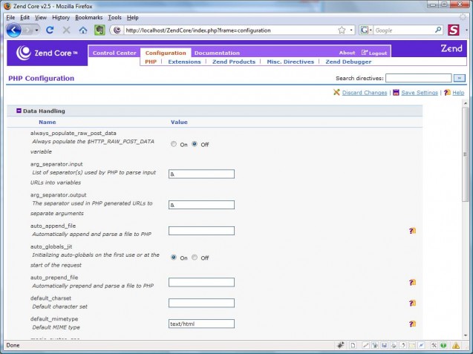Focus the Search directives input field
This screenshot has height=354, width=473.
pos(418,78)
